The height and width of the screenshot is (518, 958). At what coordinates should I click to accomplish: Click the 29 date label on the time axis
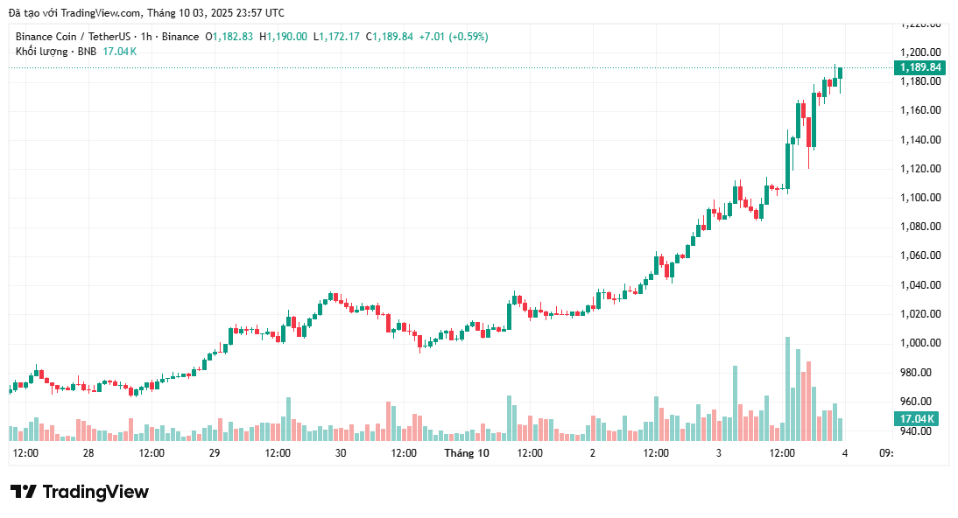click(215, 453)
